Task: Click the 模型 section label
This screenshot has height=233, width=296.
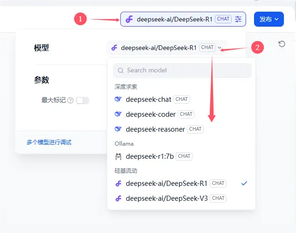Action: point(41,48)
